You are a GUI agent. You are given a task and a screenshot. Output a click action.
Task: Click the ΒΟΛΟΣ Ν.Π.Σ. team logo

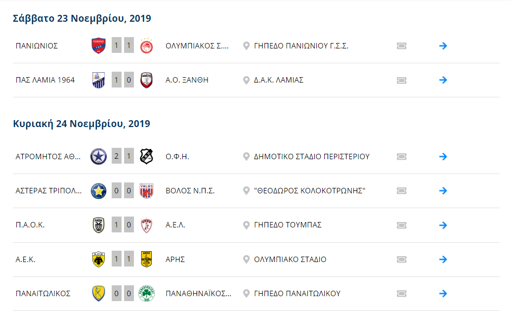tap(146, 191)
